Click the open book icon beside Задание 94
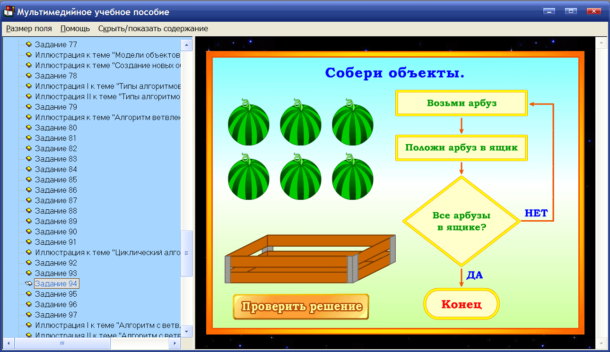This screenshot has height=352, width=610. pyautogui.click(x=28, y=283)
